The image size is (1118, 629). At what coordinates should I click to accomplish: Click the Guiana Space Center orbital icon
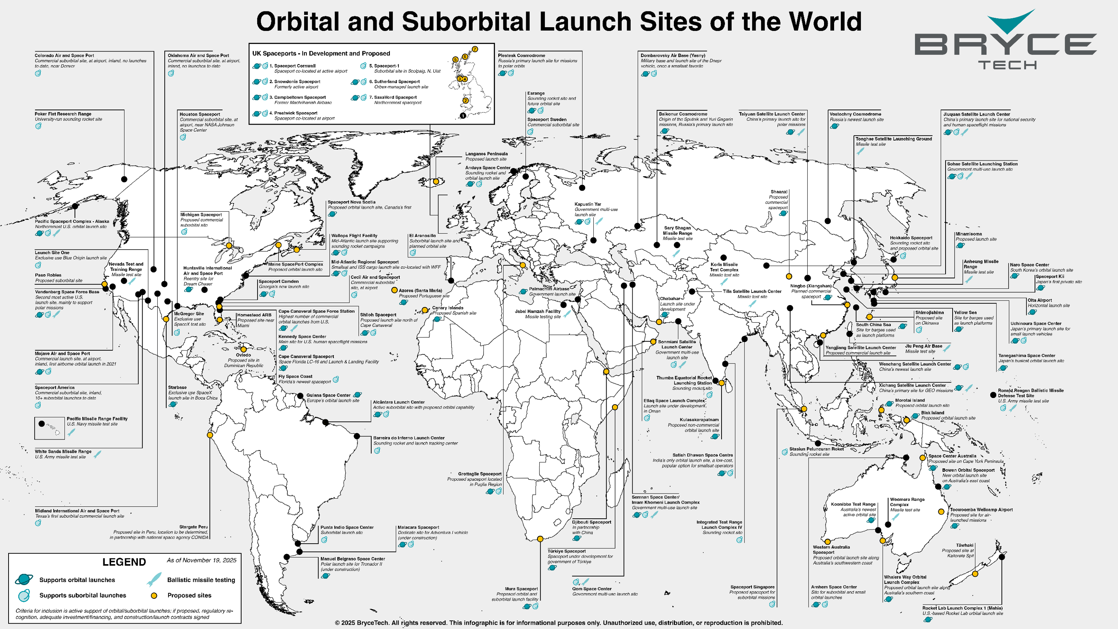[x=357, y=395]
